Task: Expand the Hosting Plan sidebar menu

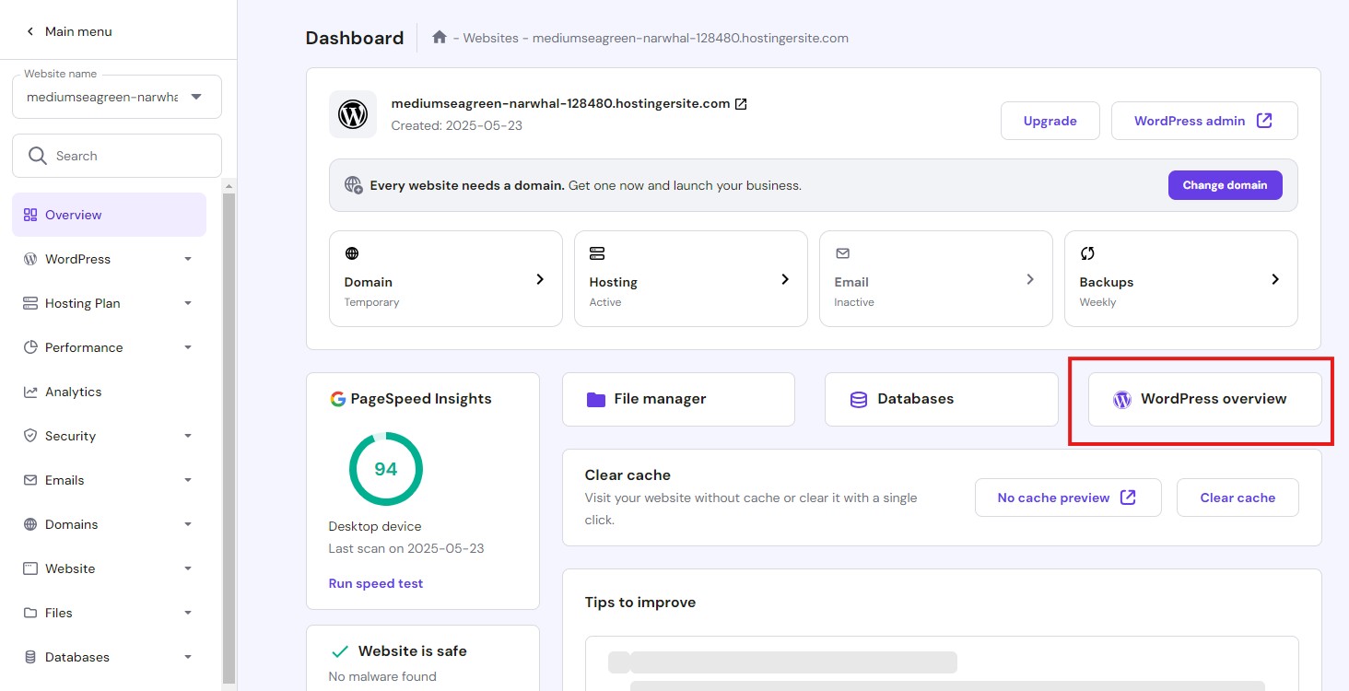Action: point(188,303)
